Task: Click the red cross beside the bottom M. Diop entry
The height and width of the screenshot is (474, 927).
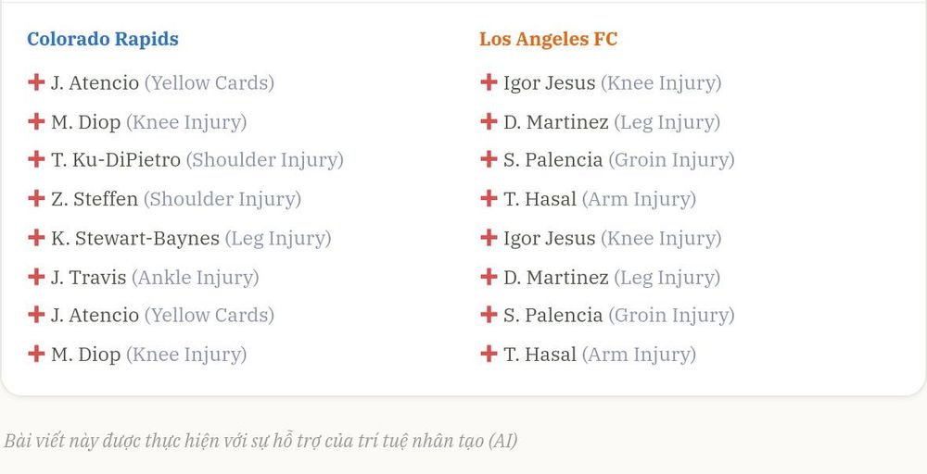Action: tap(36, 354)
